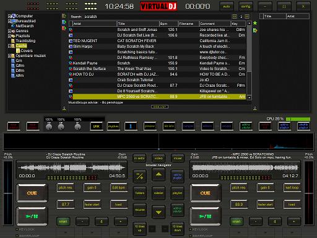The width and height of the screenshot is (317, 238).
Task: Sort tracks by the Comment column header
Action: (x=215, y=24)
